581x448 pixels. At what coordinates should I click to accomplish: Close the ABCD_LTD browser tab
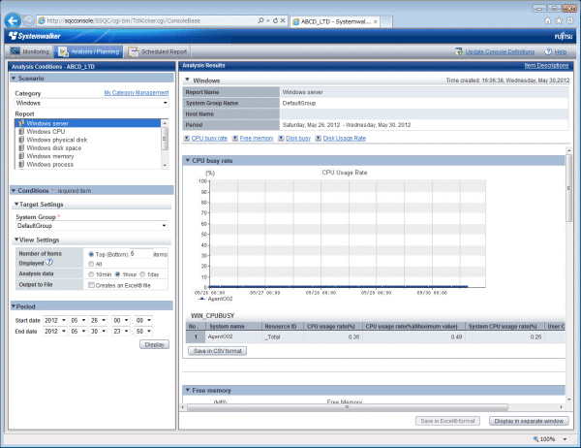[x=376, y=22]
